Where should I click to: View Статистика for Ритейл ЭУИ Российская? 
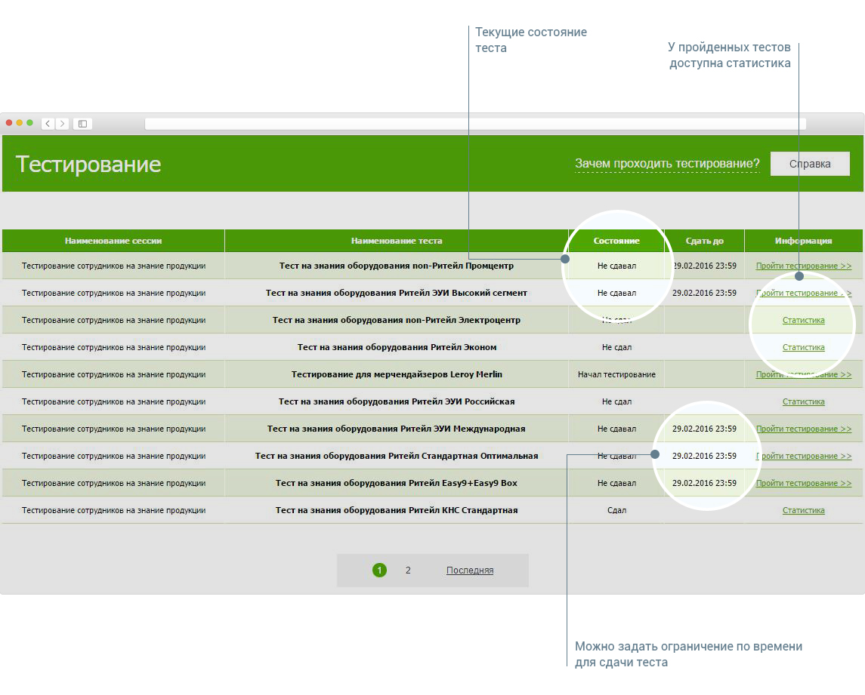(803, 401)
